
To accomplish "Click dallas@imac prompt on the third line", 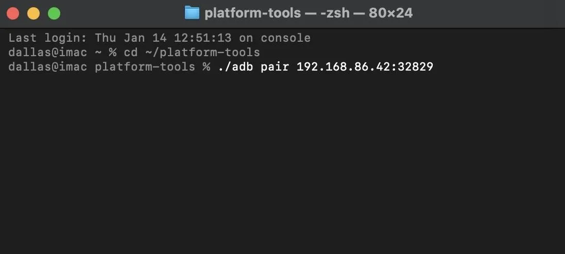I will click(x=48, y=66).
